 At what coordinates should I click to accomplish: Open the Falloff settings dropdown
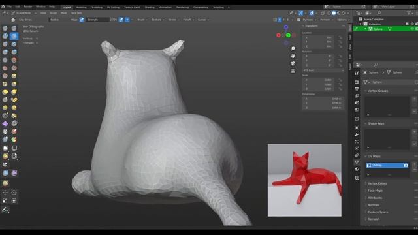pos(189,20)
